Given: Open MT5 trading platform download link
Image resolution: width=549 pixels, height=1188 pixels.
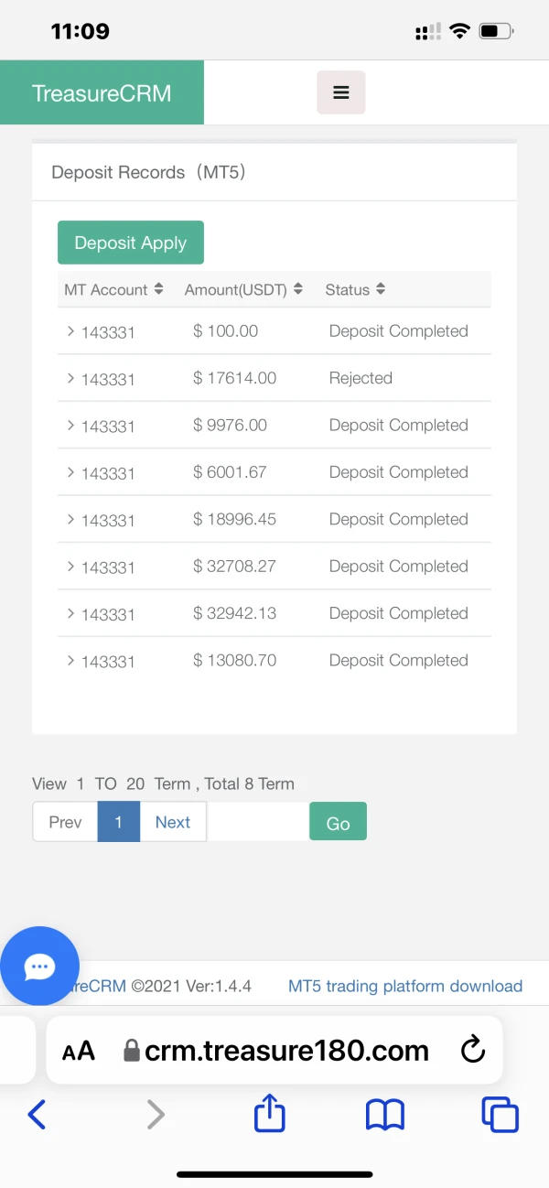Looking at the screenshot, I should pyautogui.click(x=405, y=986).
